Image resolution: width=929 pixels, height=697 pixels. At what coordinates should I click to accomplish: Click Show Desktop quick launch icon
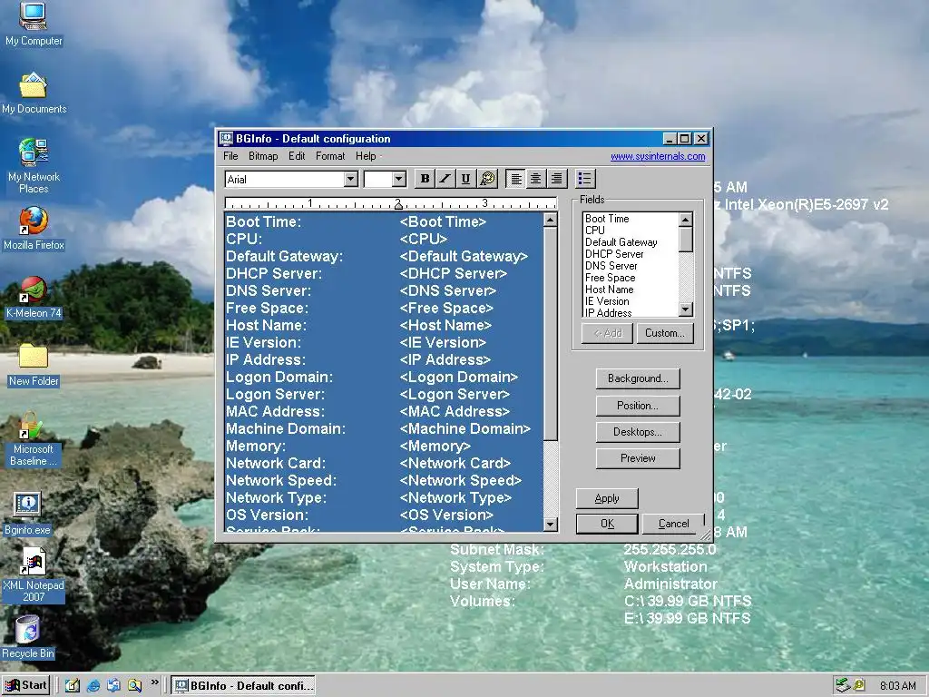click(73, 685)
